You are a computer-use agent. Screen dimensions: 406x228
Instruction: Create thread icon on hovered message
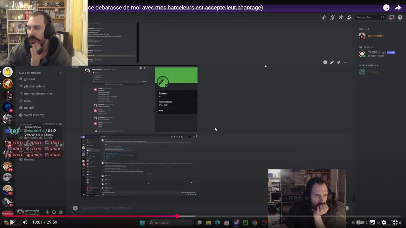(x=339, y=62)
